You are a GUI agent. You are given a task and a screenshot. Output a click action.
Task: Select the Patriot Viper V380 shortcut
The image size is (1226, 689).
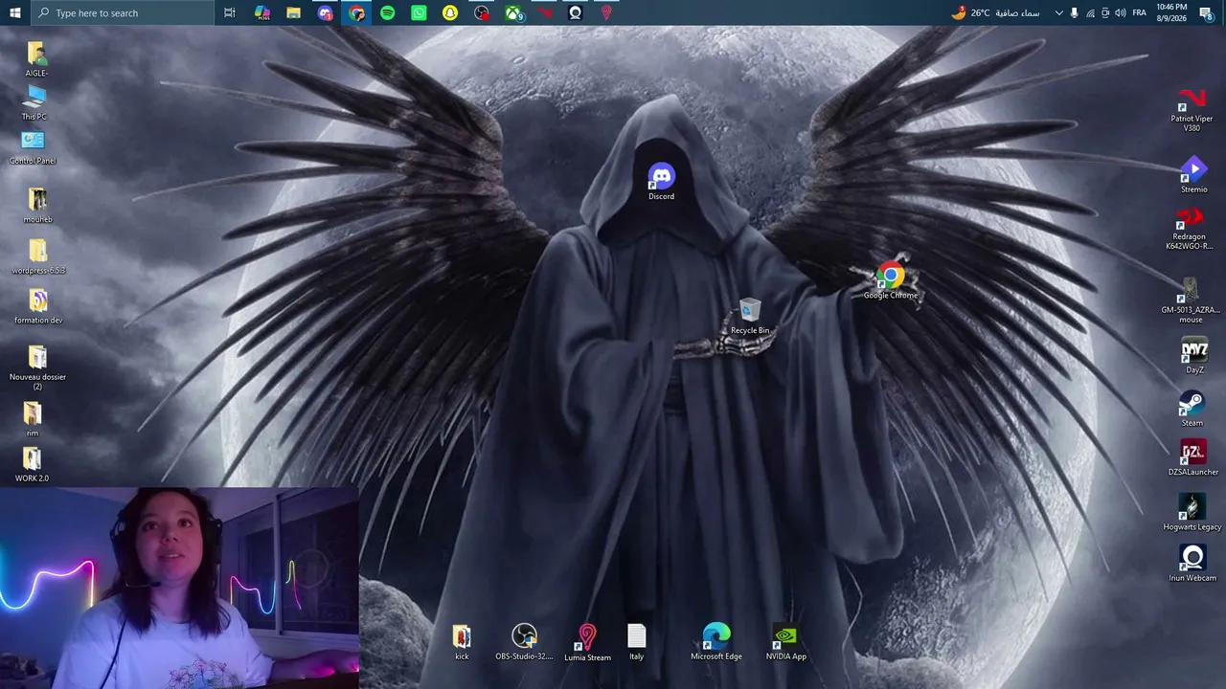(1192, 109)
